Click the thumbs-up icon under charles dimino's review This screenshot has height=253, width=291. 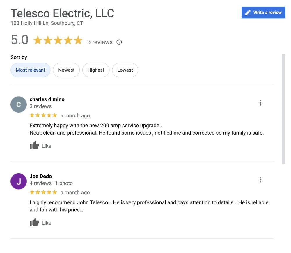(34, 145)
